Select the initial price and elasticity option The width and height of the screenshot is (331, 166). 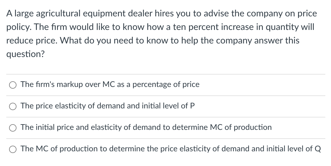12,128
